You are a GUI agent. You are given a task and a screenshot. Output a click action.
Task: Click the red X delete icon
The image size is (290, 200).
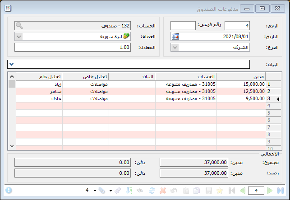(163, 191)
